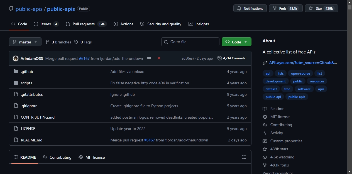The height and width of the screenshot is (174, 352).
Task: Click the software topic tag
Action: point(304,89)
